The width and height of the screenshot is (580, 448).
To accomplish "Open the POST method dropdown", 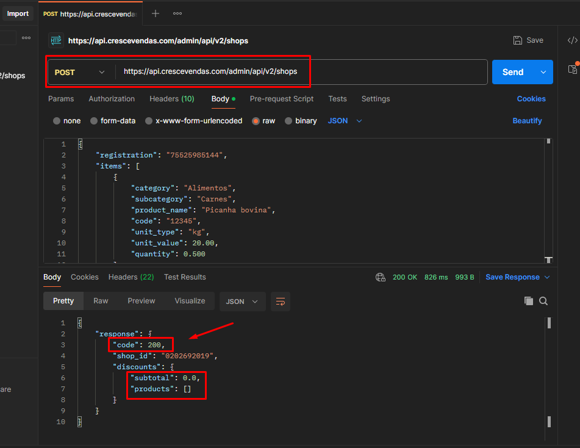I will [x=79, y=72].
